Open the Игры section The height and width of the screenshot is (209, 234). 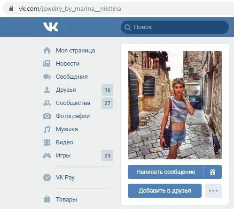[x=63, y=156]
